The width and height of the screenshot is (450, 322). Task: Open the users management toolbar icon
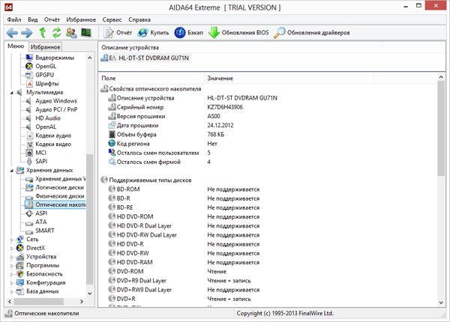[x=71, y=33]
